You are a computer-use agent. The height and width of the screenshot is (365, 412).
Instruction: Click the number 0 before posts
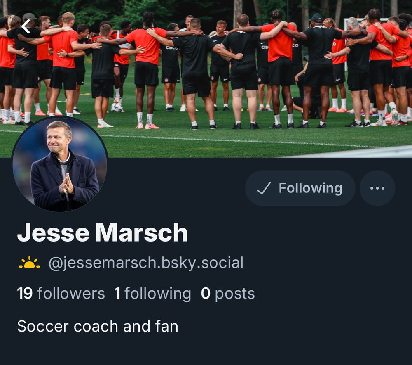click(206, 294)
